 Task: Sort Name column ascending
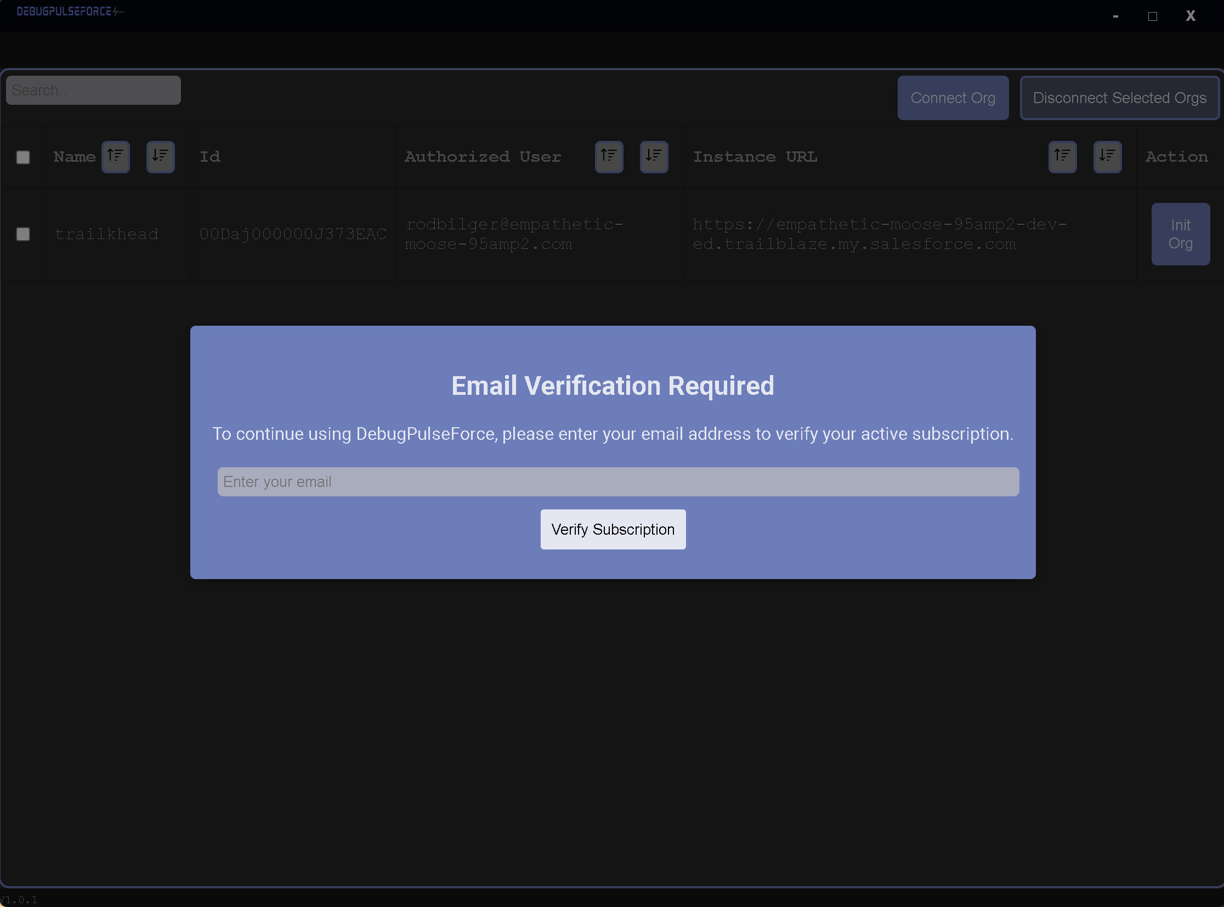click(x=115, y=157)
